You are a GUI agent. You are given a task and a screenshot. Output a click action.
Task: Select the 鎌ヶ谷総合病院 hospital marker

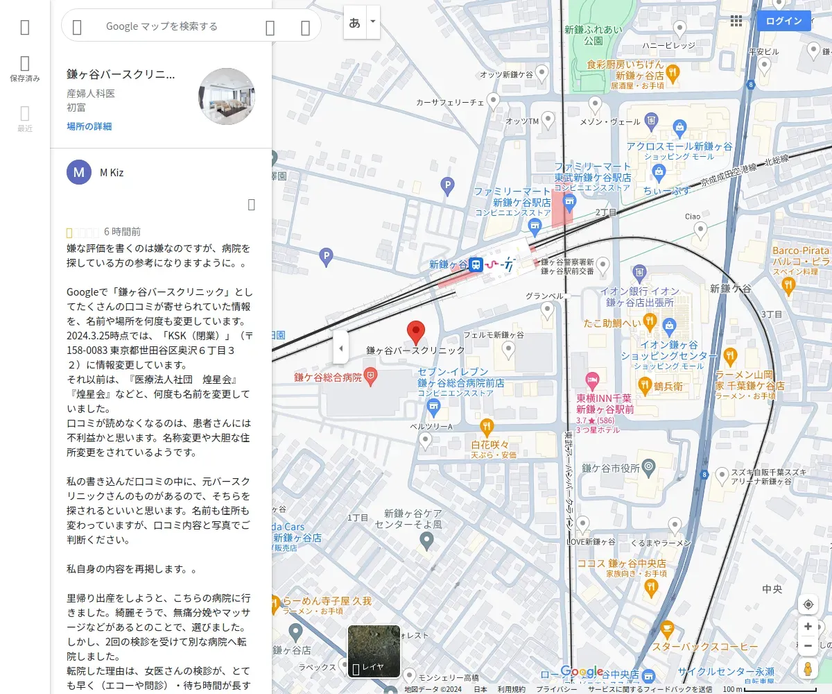pos(371,378)
